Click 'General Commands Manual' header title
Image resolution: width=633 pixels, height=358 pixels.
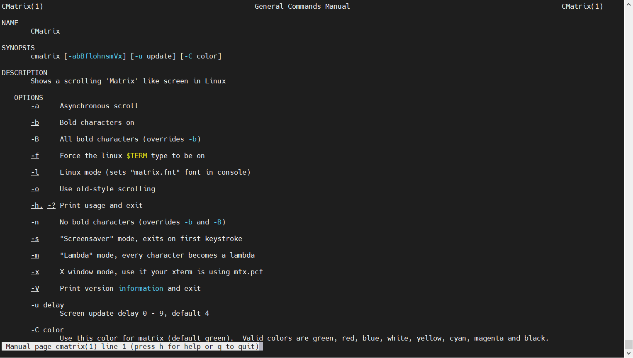pos(302,6)
